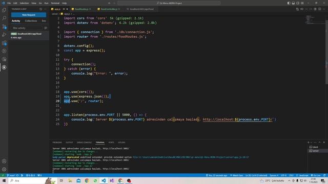The height and width of the screenshot is (184, 328).
Task: Open the POST localhost:3001/api/food activity item
Action: (29, 35)
